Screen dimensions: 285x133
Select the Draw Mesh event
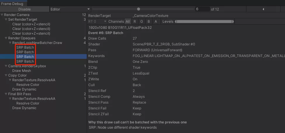(x=22, y=71)
